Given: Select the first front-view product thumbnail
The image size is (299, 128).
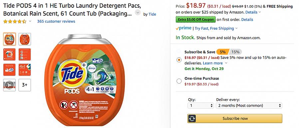Looking at the screenshot, I should (9, 39).
